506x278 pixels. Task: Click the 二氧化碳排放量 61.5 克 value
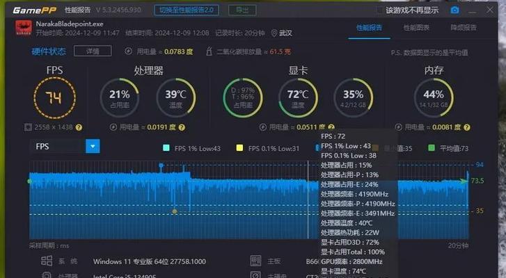tap(280, 51)
